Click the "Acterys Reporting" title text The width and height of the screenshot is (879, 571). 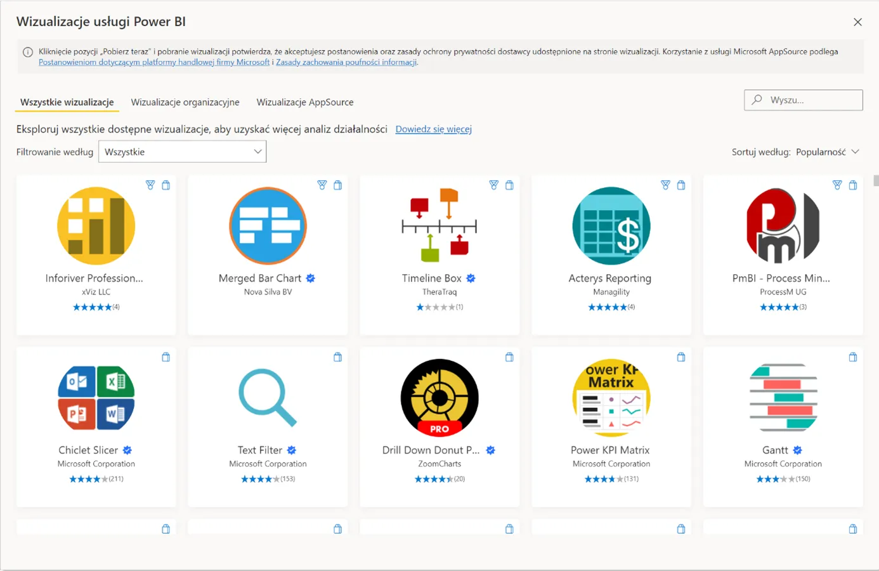pos(610,278)
